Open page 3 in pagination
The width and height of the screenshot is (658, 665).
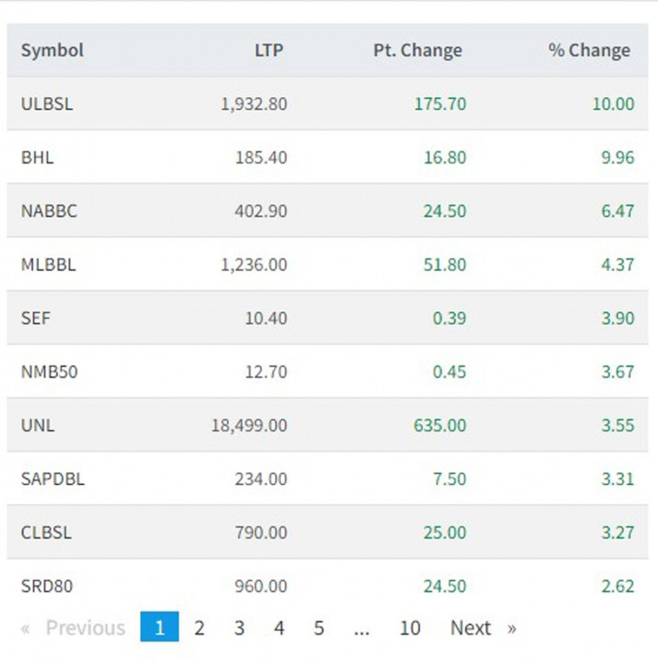(239, 628)
